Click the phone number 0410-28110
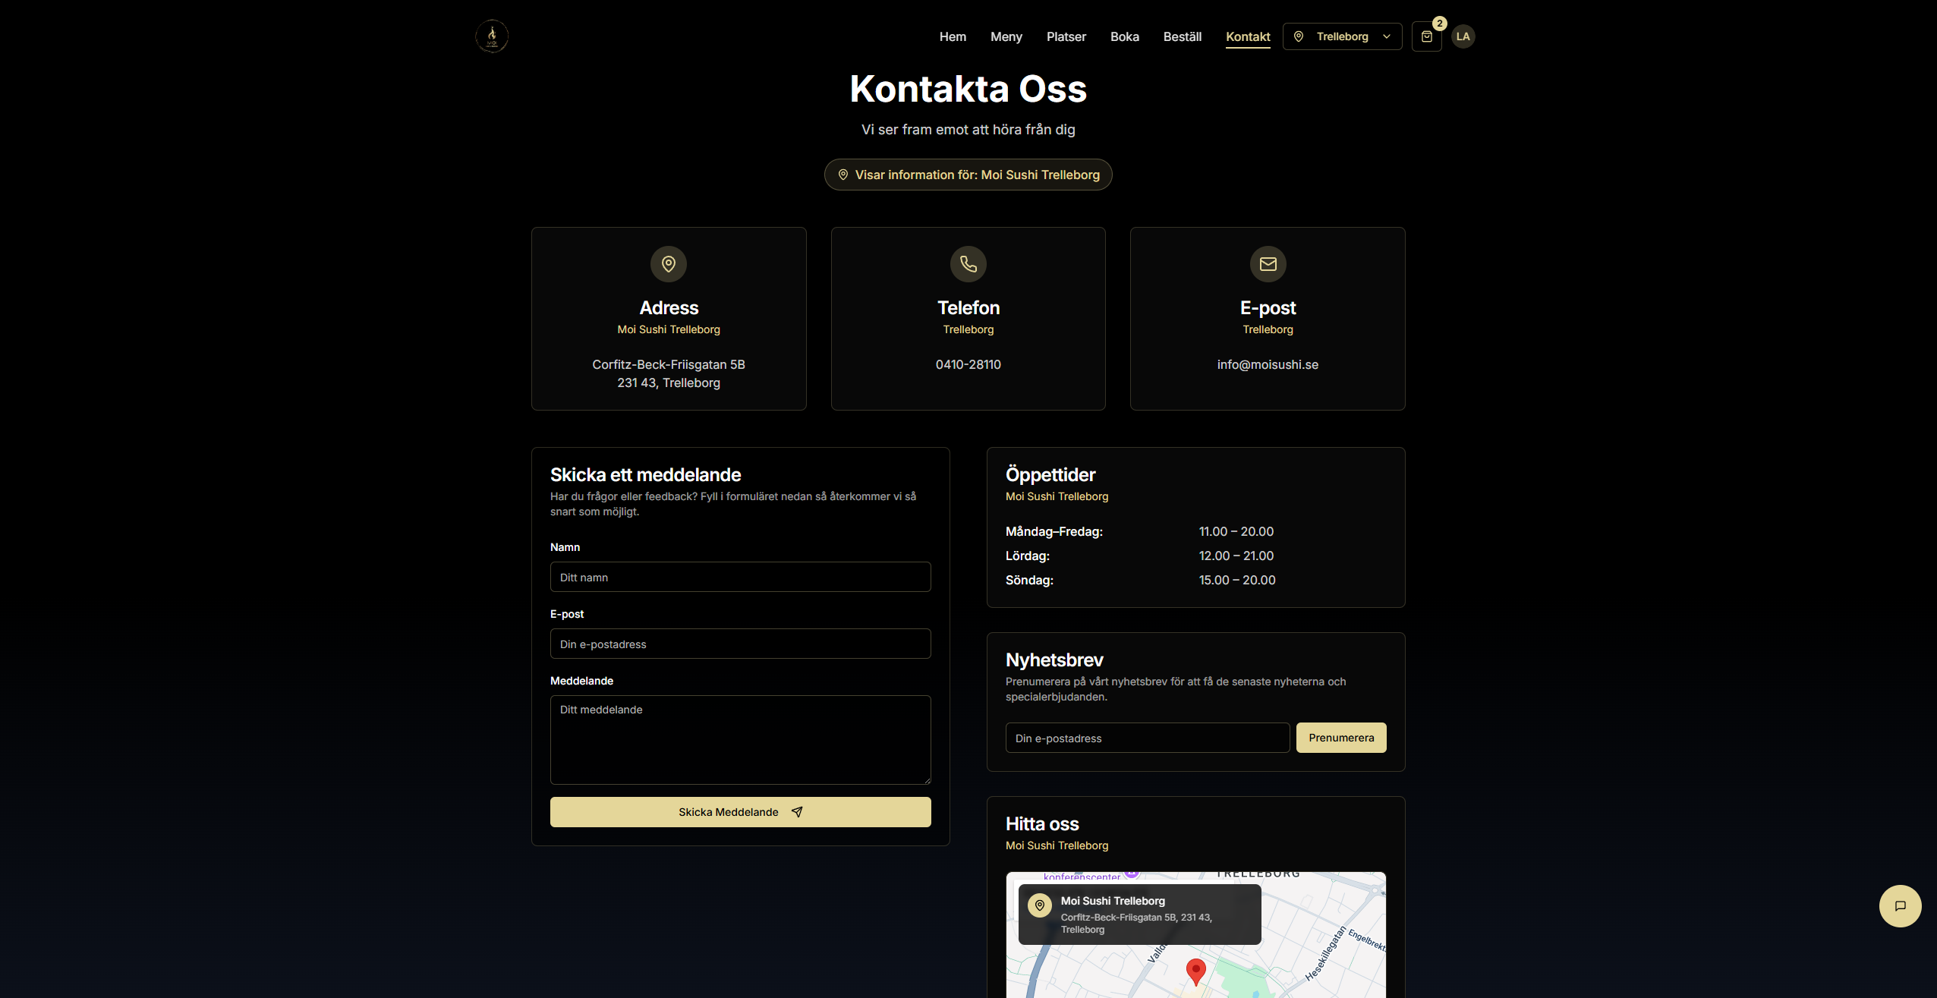This screenshot has width=1937, height=998. coord(968,365)
